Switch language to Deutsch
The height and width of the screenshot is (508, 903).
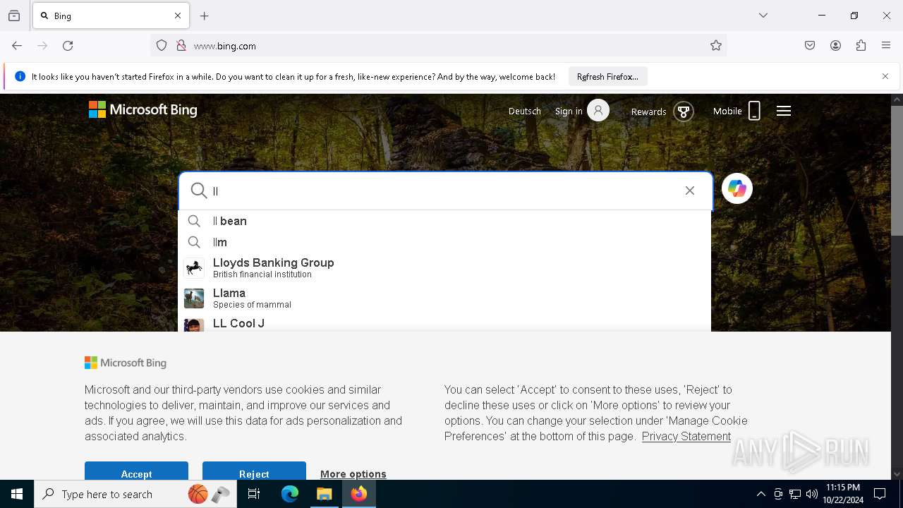tap(525, 111)
